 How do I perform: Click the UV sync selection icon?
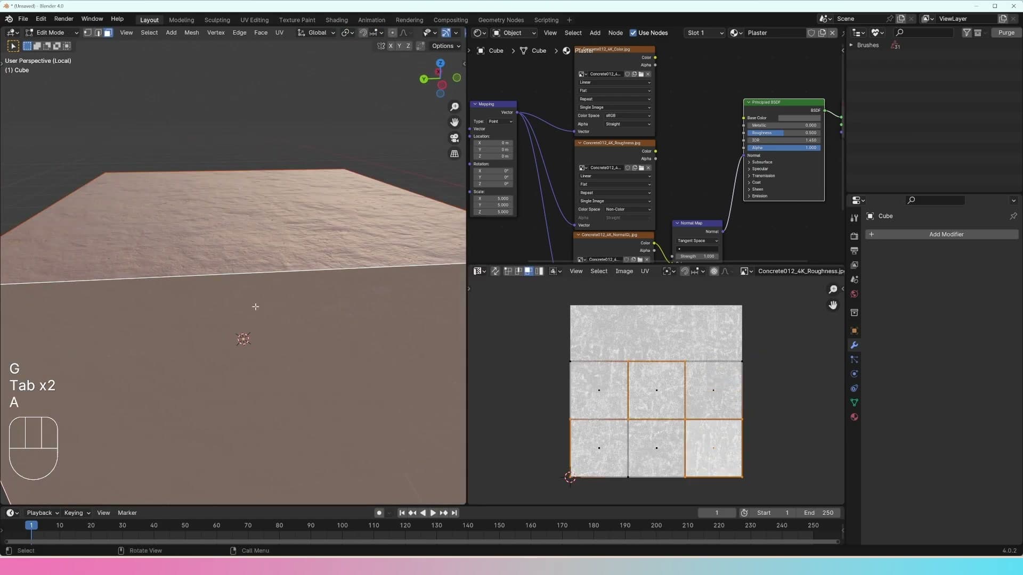495,272
